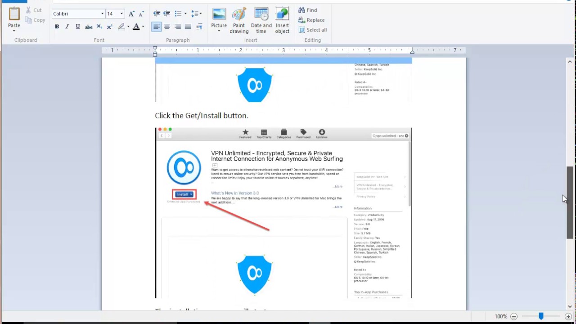576x324 pixels.
Task: Start a bulleted list
Action: (178, 14)
